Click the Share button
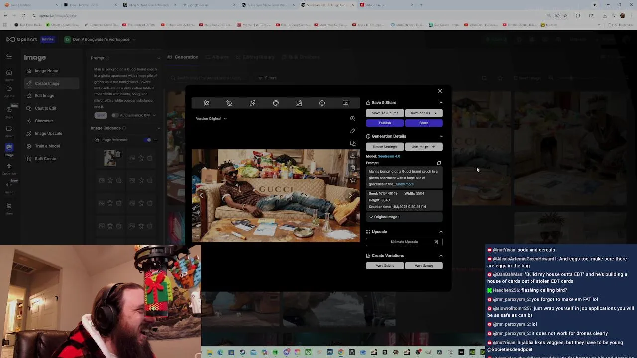Viewport: 637px width, 358px height. [x=424, y=123]
